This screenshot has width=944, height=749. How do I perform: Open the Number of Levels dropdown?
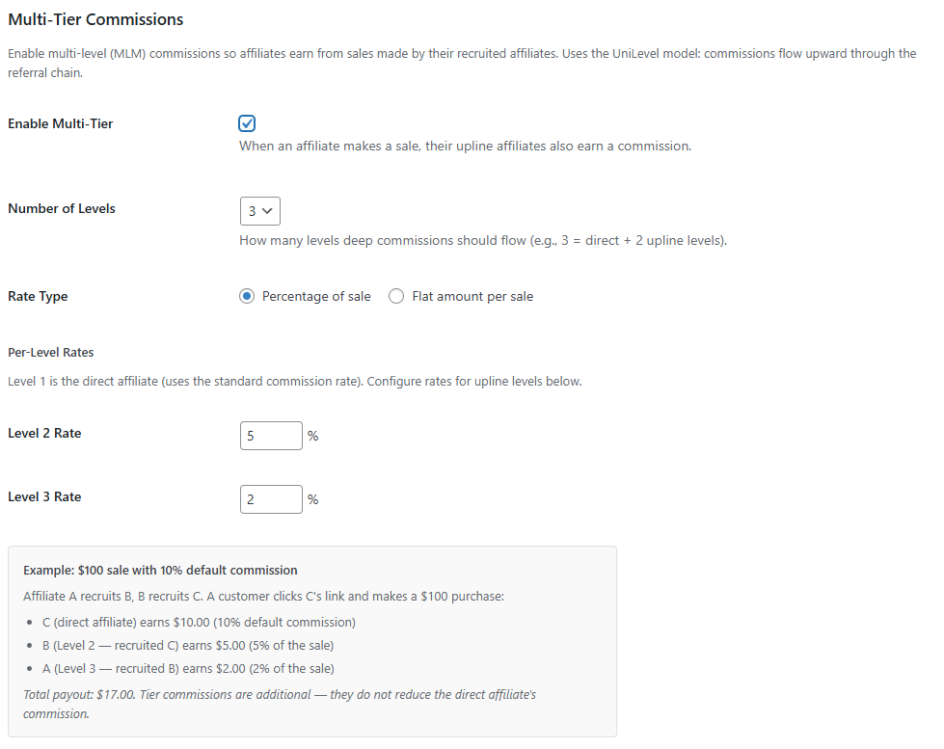(x=258, y=210)
